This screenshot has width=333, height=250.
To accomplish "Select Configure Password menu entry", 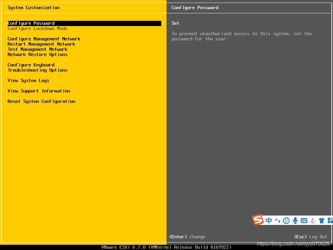I will pyautogui.click(x=31, y=23).
